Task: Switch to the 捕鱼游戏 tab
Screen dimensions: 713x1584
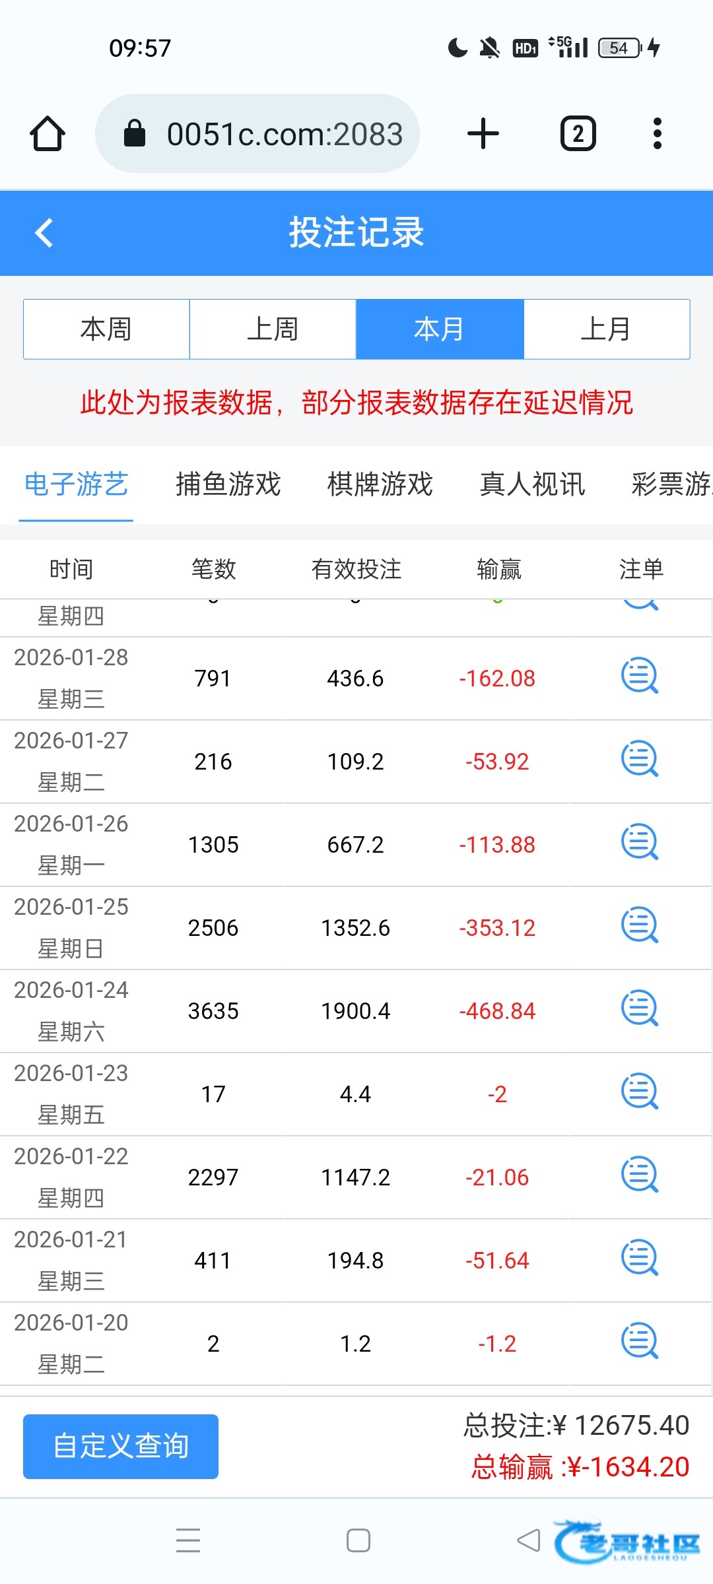Action: coord(228,484)
